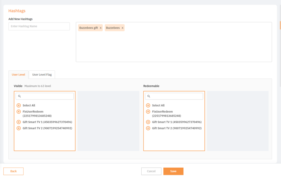Click plus icon beside Select All in Redeemable list

(x=148, y=105)
